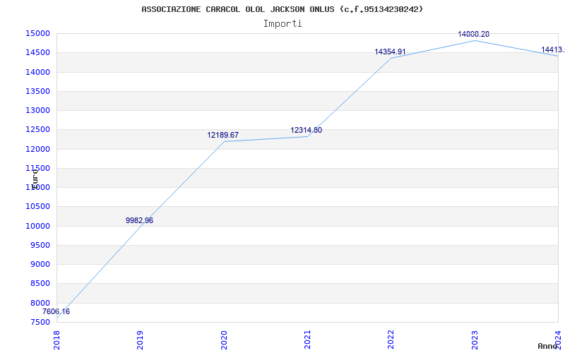Click the 2018 x-axis label
Viewport: 565px width, 353px height.
56,340
